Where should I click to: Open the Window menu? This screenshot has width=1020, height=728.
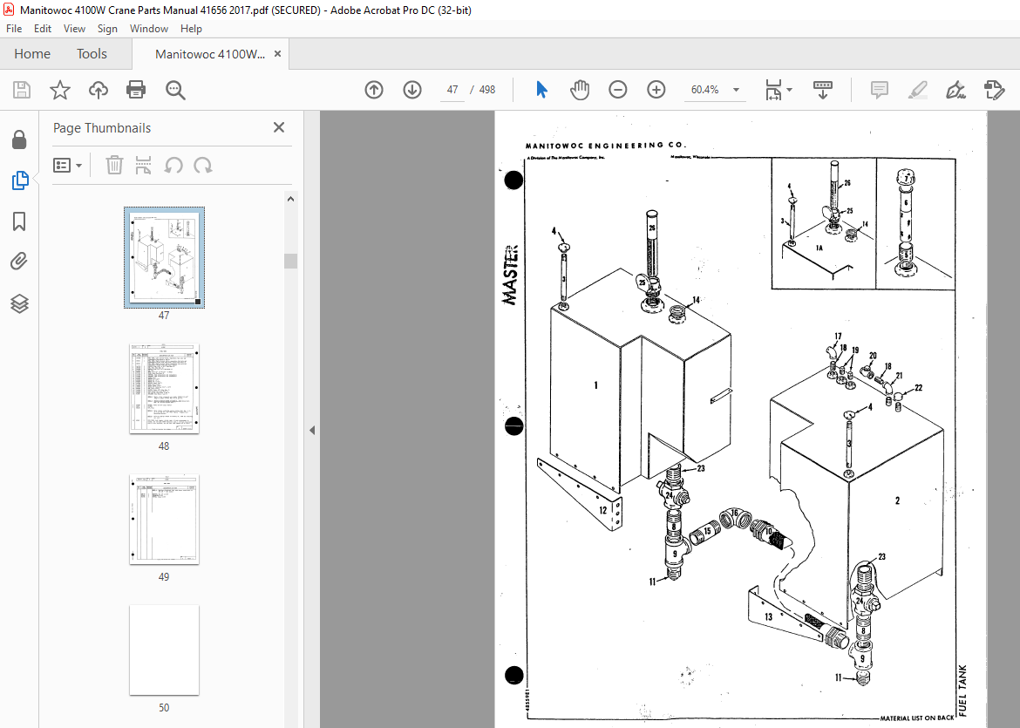[x=149, y=29]
